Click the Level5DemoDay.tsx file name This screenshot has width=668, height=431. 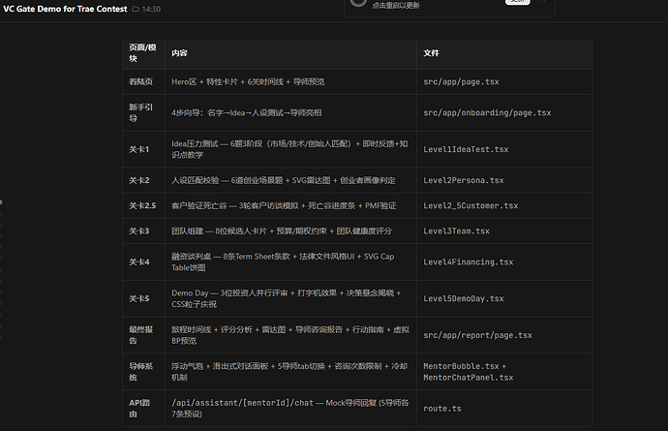(x=464, y=299)
